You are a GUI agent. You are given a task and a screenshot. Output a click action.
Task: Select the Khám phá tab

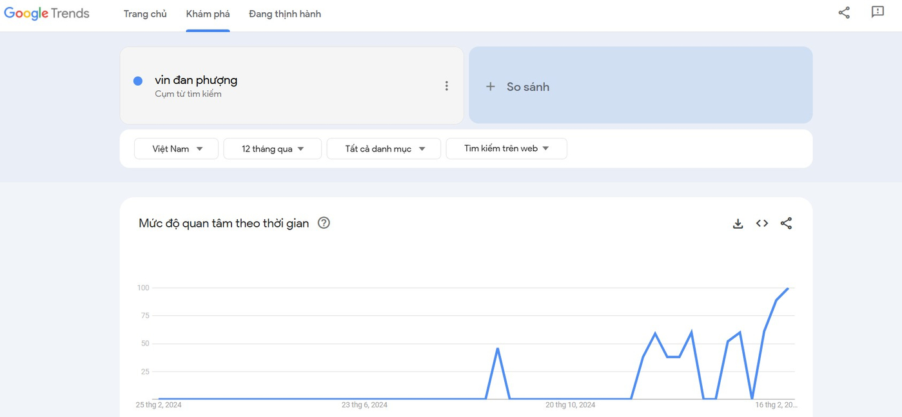[208, 14]
